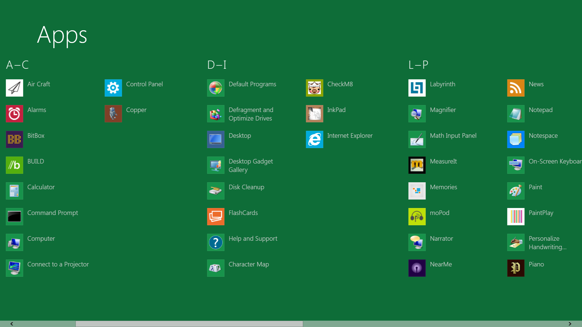Click the "Math Input Panel" text
582x327 pixels.
point(453,136)
